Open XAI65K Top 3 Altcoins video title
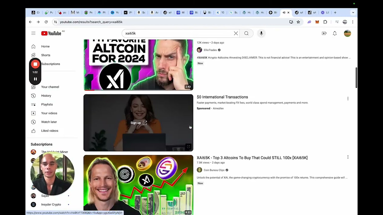Viewport: 383px width, 215px height. (252, 158)
